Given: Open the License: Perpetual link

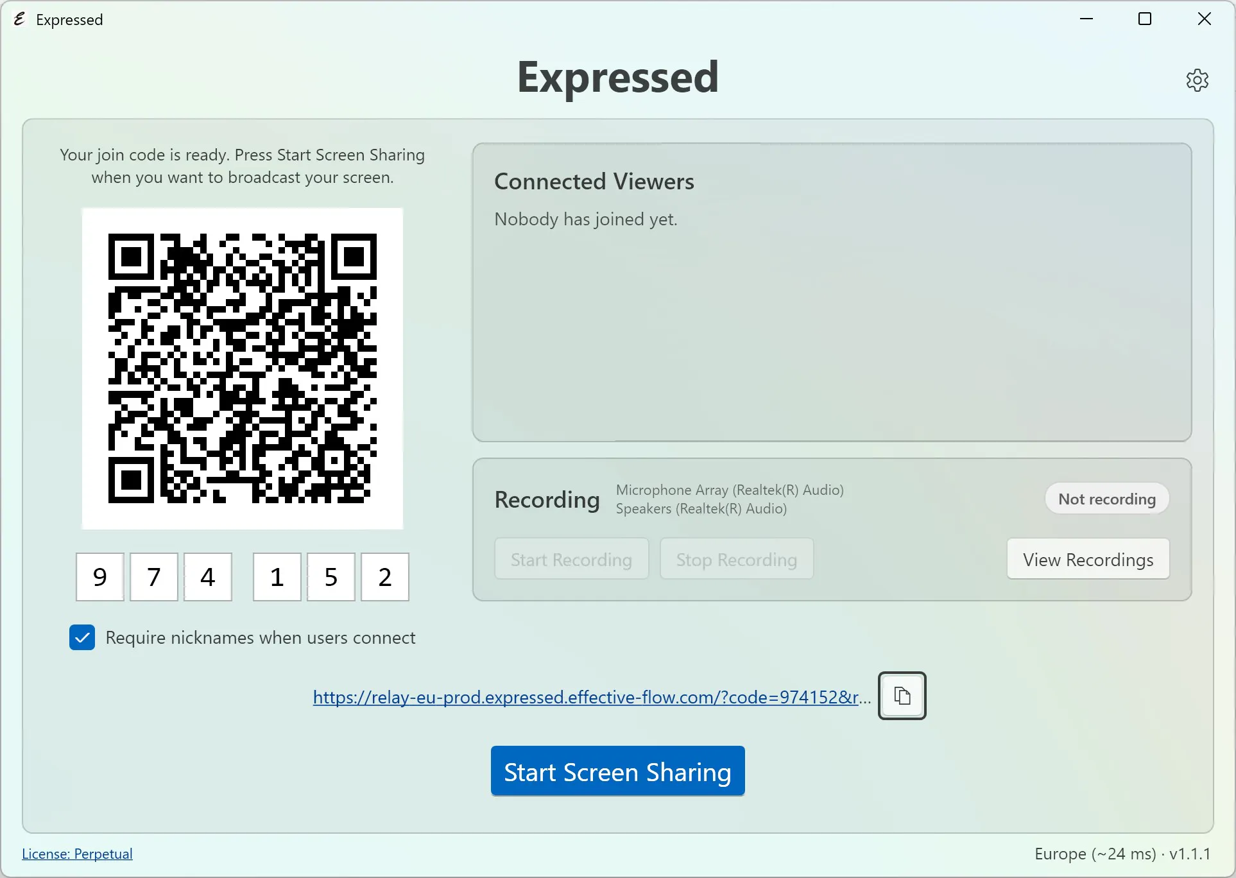Looking at the screenshot, I should click(x=77, y=854).
